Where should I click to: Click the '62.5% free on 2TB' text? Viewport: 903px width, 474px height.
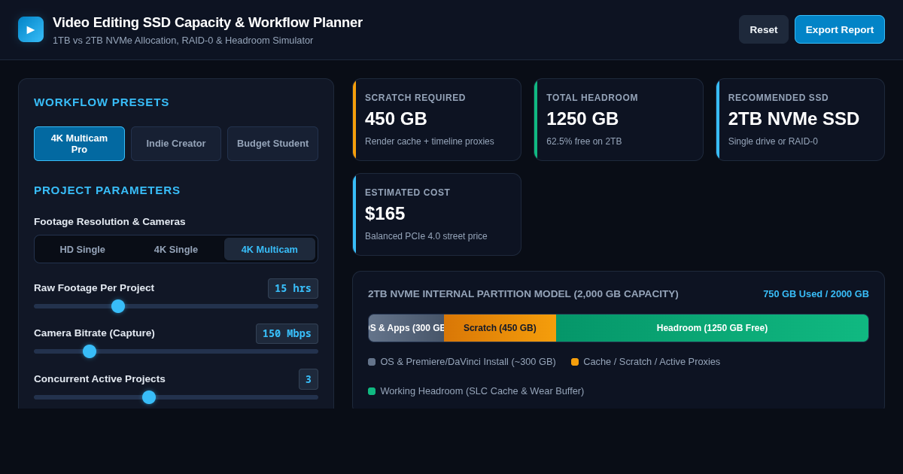(x=584, y=141)
